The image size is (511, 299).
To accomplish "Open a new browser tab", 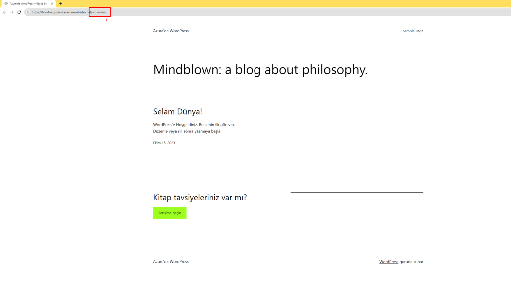I will pos(61,3).
